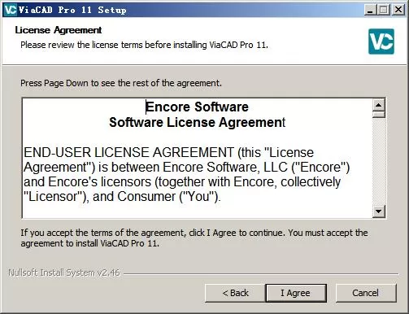This screenshot has height=314, width=409.
Task: Click the license scrollbar thumb
Action: 379,114
